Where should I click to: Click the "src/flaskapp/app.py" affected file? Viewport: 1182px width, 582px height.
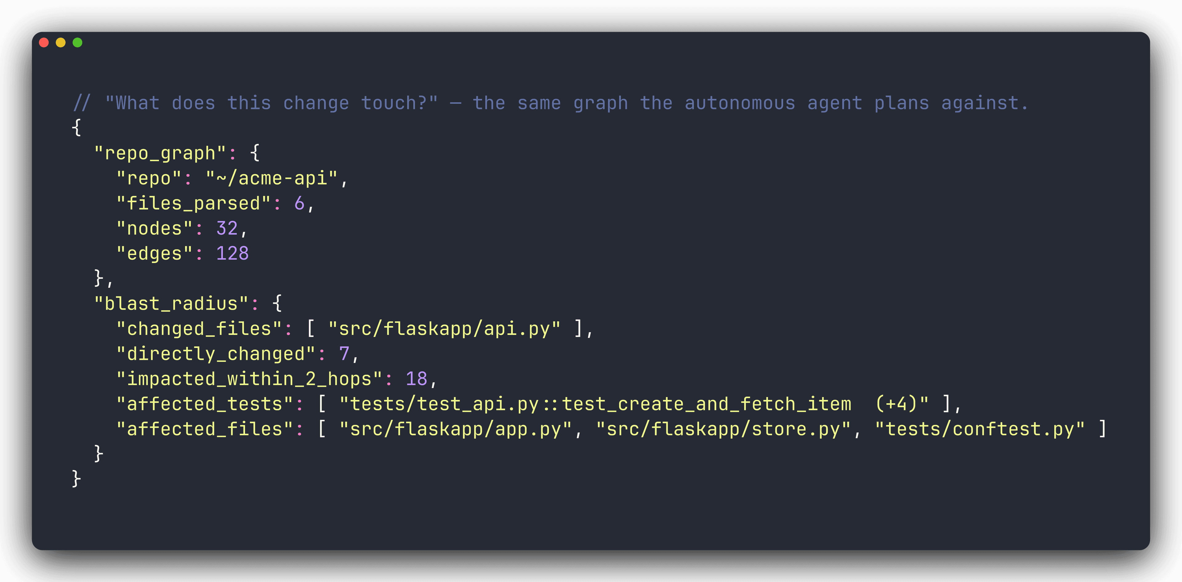pos(456,429)
